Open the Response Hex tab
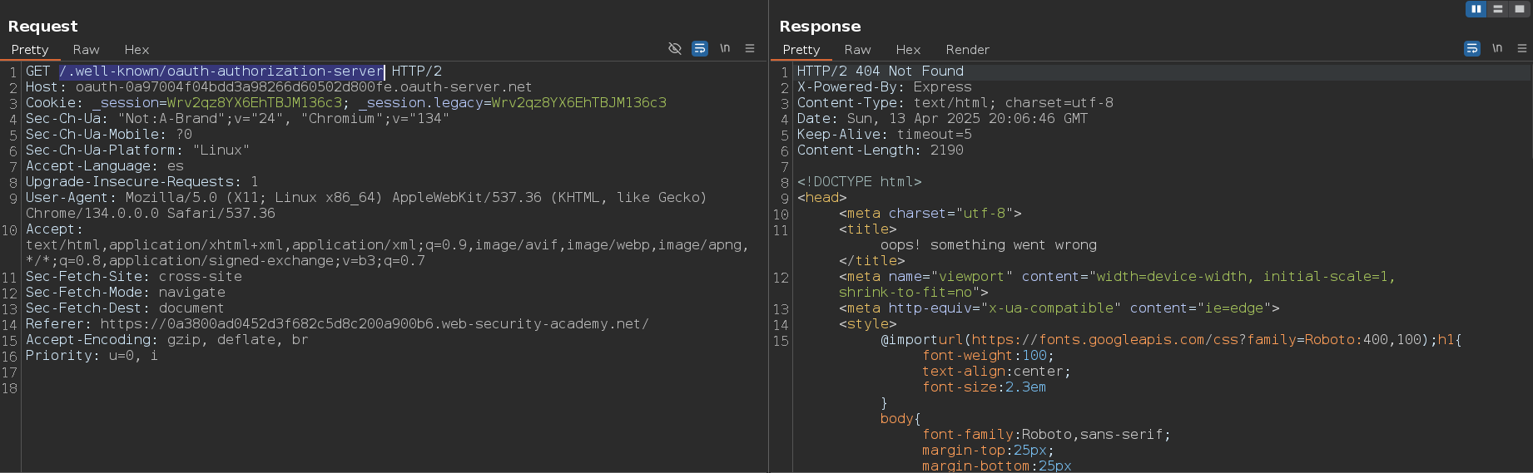Screen dimensions: 1533x473 [x=908, y=50]
